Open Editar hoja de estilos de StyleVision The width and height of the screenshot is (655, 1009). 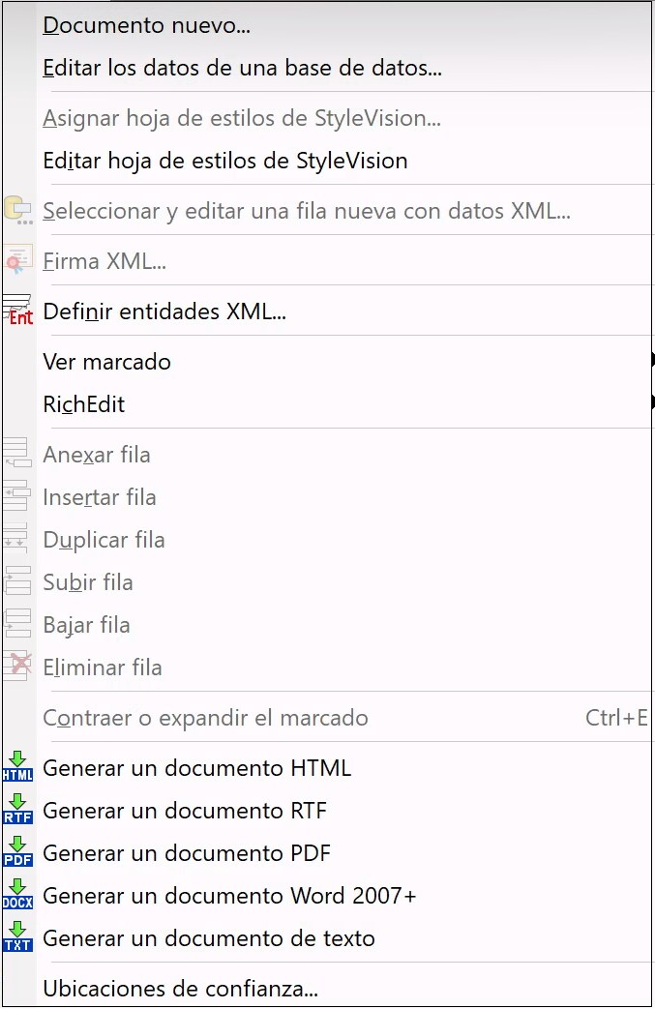pyautogui.click(x=225, y=161)
